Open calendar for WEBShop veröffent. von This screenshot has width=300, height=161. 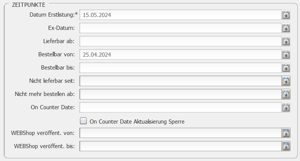(x=286, y=133)
